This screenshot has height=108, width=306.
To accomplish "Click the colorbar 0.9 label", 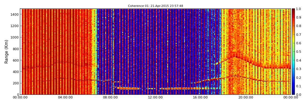I will [x=298, y=18].
